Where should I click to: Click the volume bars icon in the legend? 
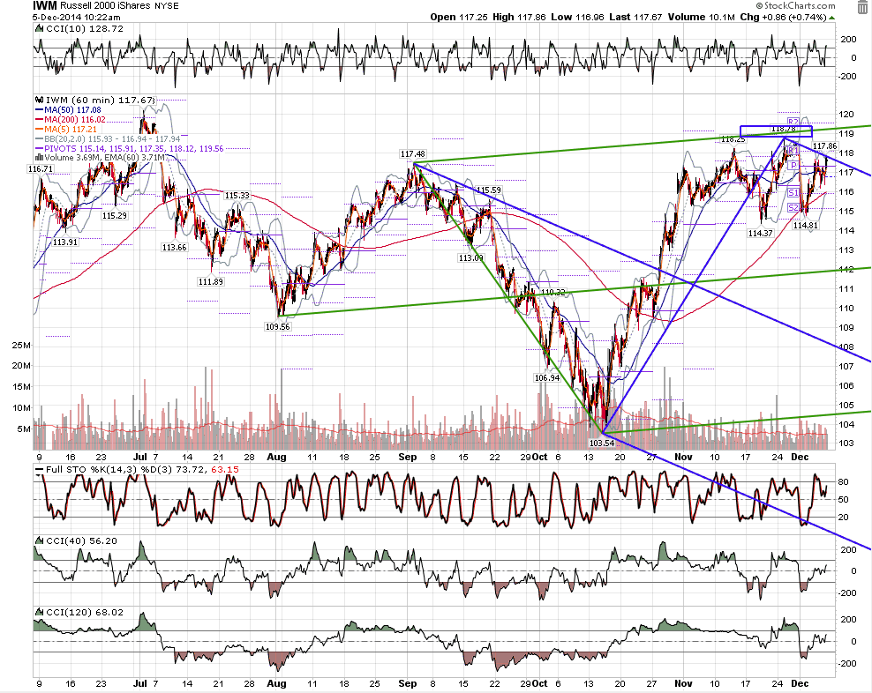point(39,158)
